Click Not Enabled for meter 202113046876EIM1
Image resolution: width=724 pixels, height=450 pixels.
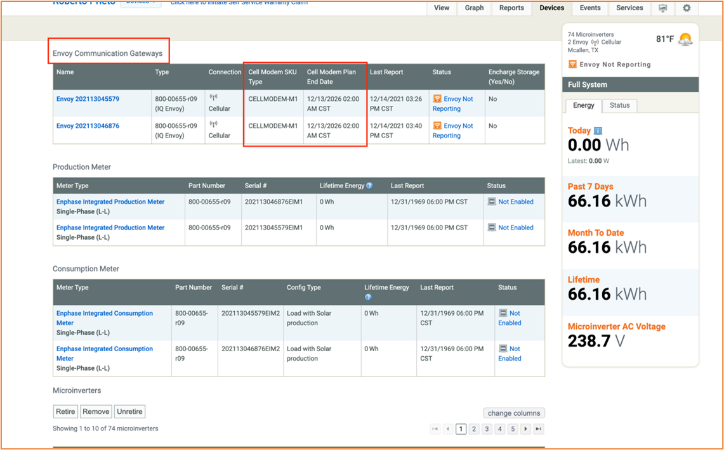515,202
